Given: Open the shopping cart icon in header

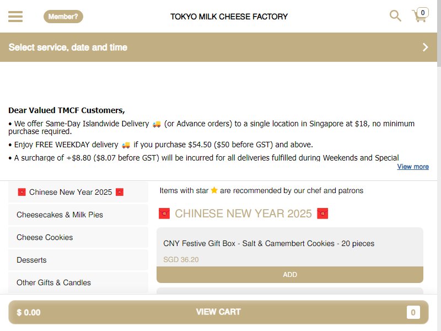Looking at the screenshot, I should tap(420, 16).
